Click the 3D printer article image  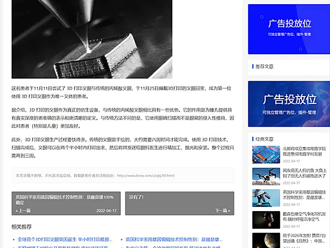point(92,39)
